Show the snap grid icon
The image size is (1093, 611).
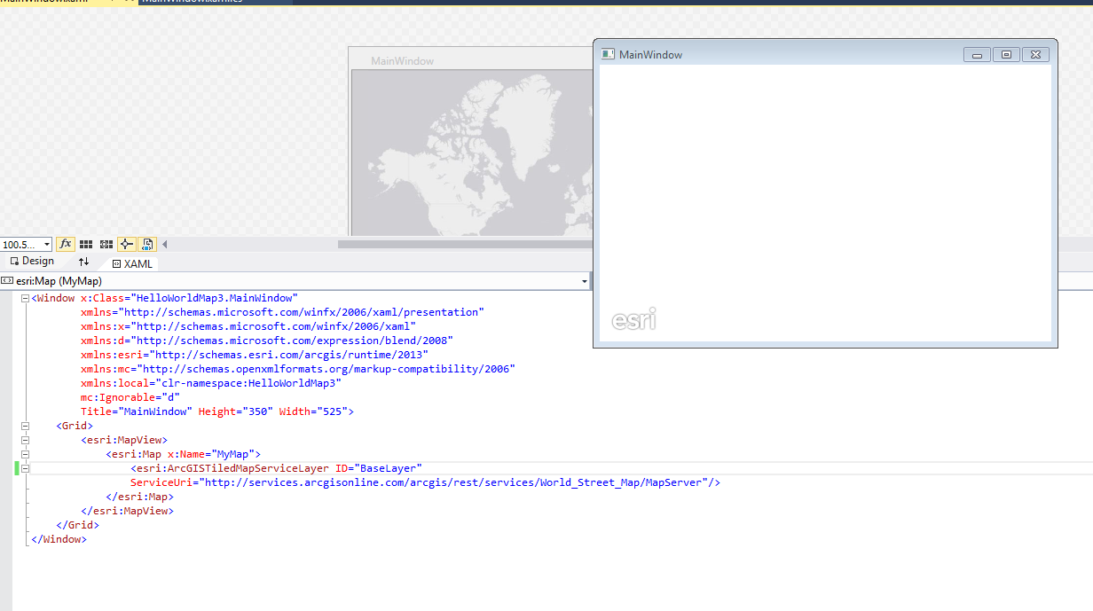click(86, 244)
